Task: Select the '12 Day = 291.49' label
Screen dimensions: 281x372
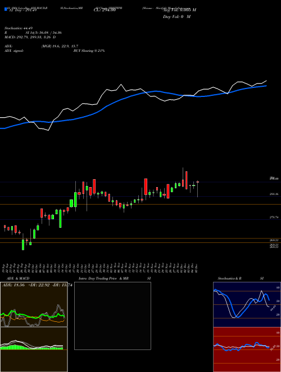Action: click(22, 10)
